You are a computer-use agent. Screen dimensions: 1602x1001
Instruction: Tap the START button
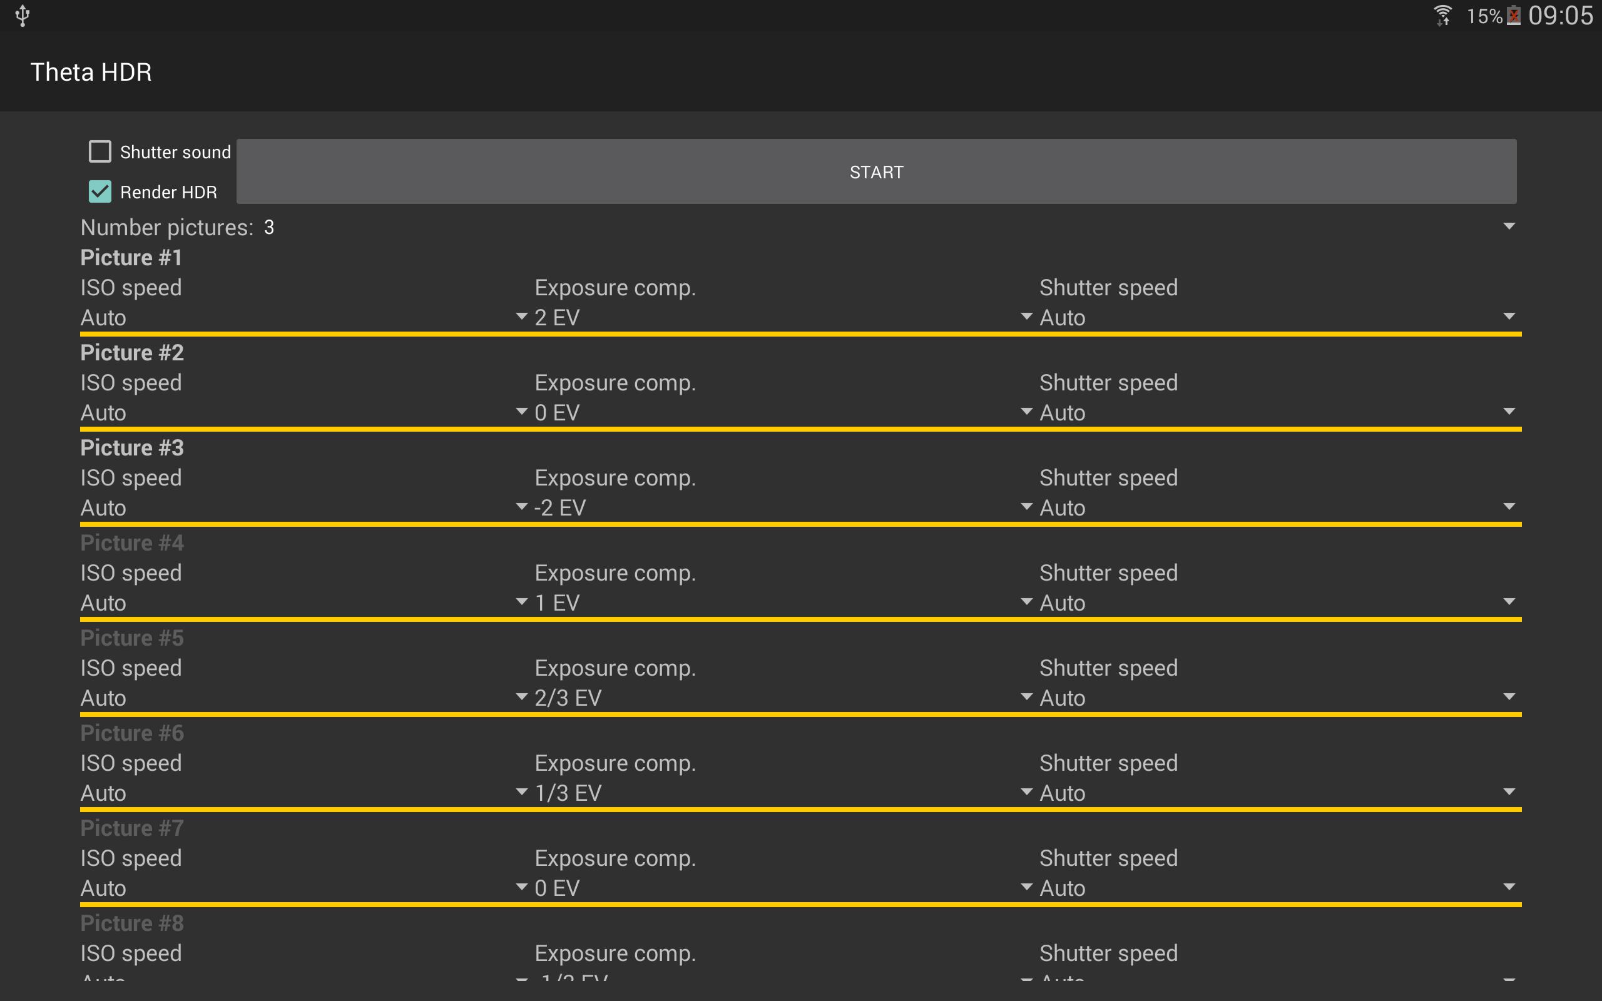coord(876,171)
